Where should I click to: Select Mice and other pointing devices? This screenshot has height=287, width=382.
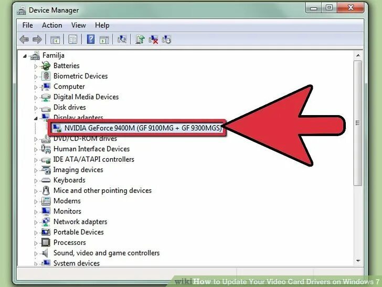coord(102,191)
